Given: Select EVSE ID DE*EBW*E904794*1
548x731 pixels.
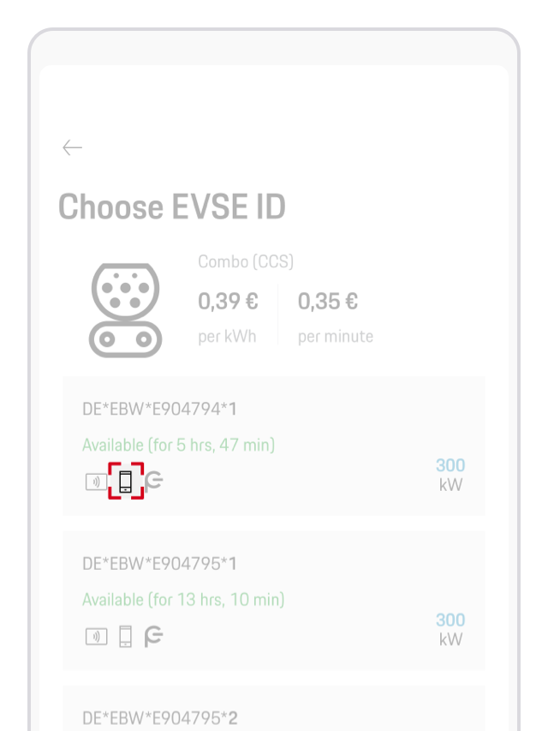Looking at the screenshot, I should tap(159, 409).
